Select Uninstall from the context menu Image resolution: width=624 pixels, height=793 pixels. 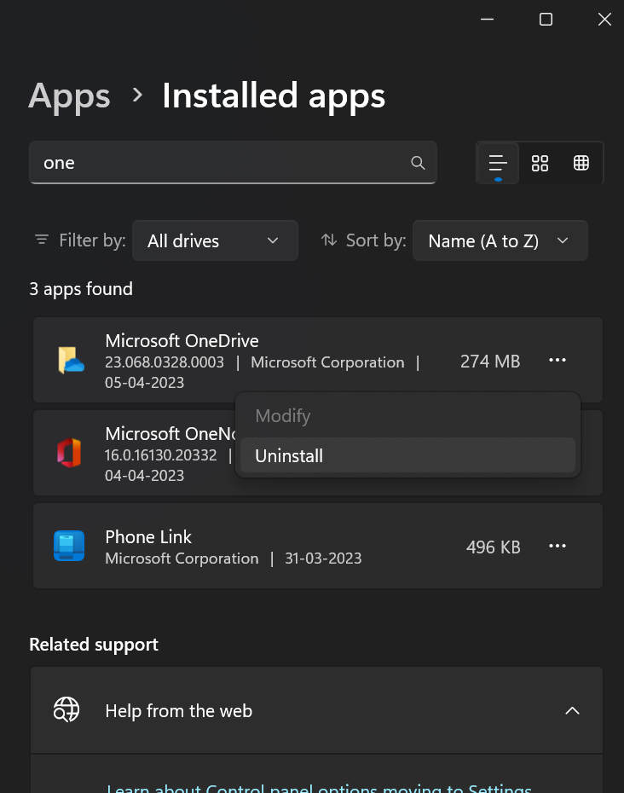tap(289, 456)
